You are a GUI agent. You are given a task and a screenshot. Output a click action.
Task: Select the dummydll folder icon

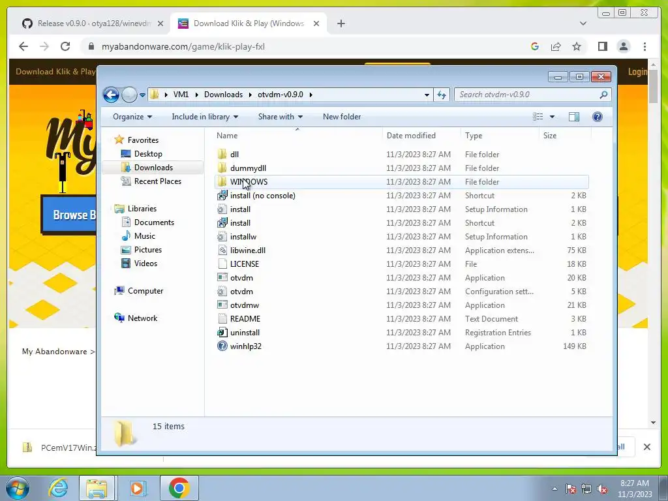pyautogui.click(x=222, y=168)
